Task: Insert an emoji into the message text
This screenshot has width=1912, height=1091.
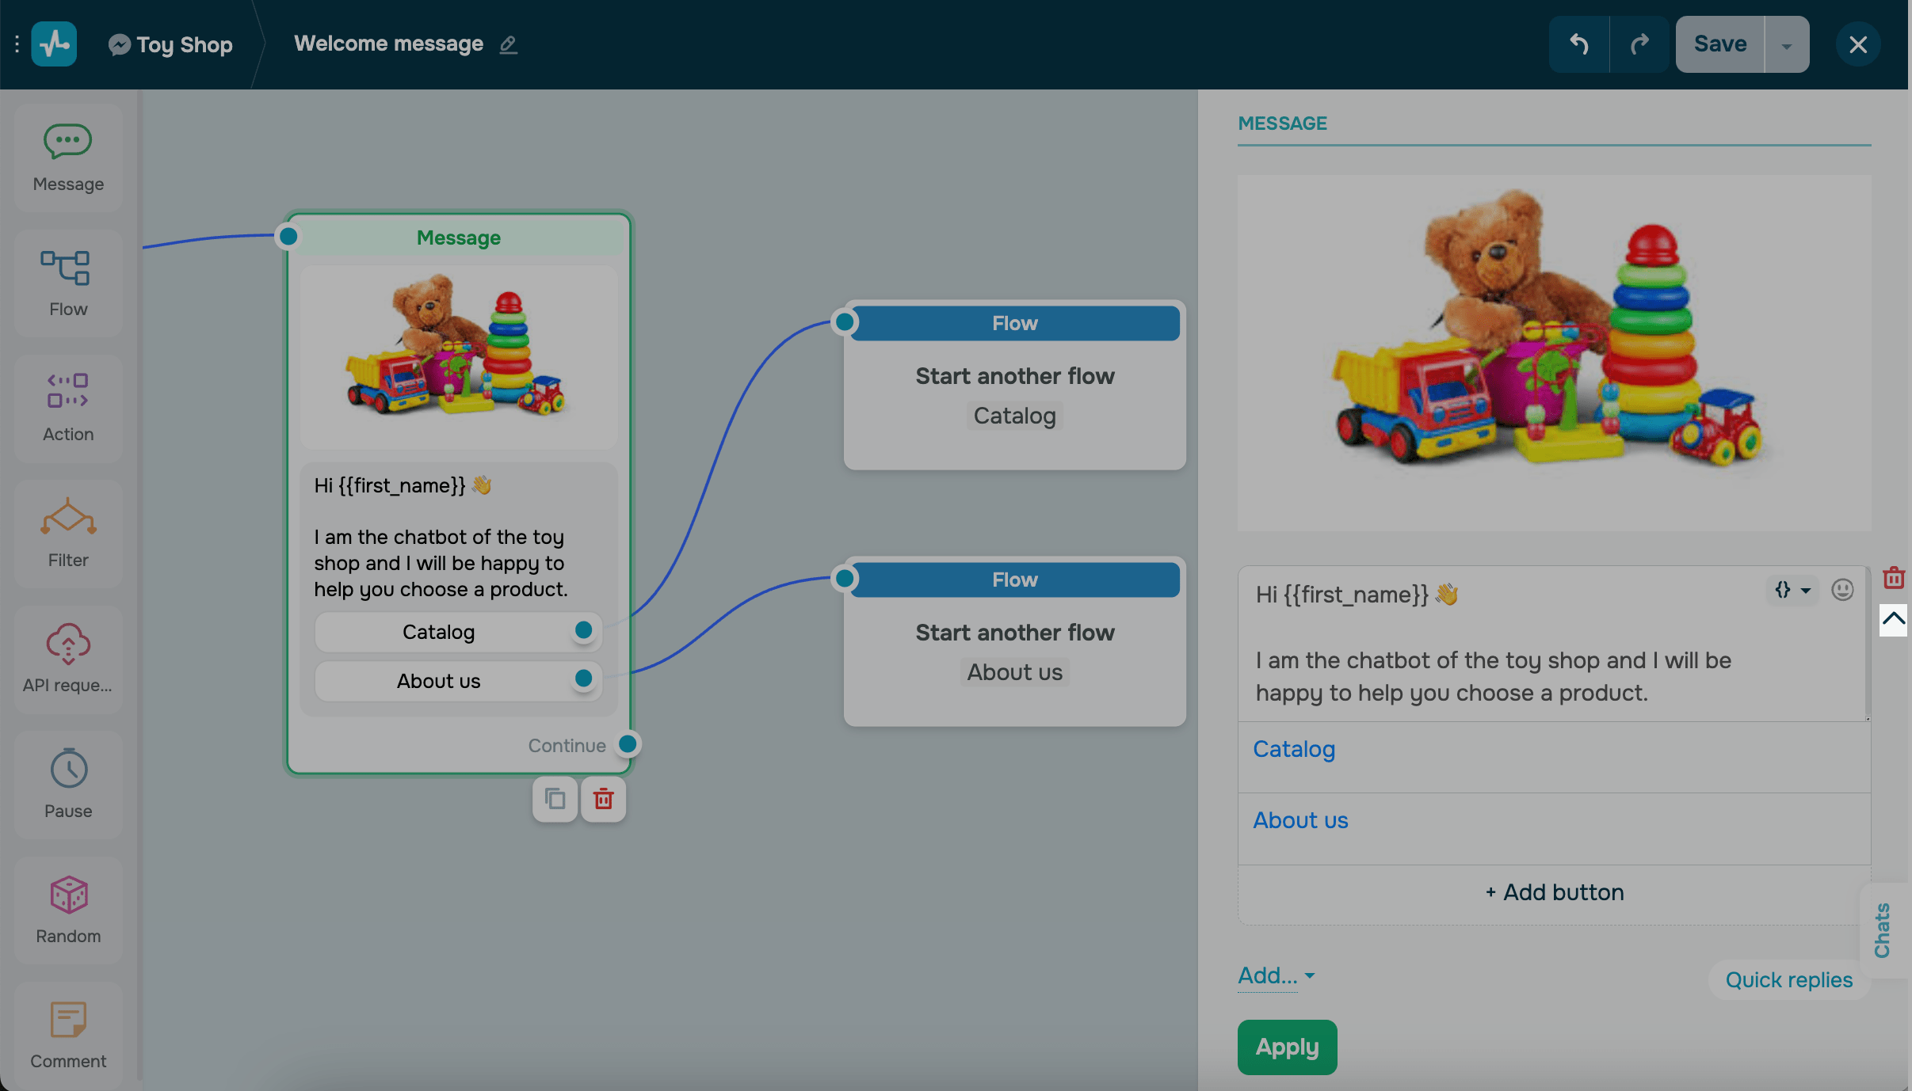Action: [1841, 589]
